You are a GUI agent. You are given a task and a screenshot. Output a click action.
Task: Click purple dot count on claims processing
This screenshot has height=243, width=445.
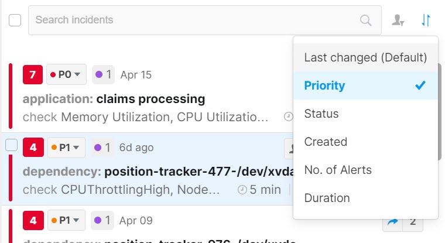pos(103,74)
